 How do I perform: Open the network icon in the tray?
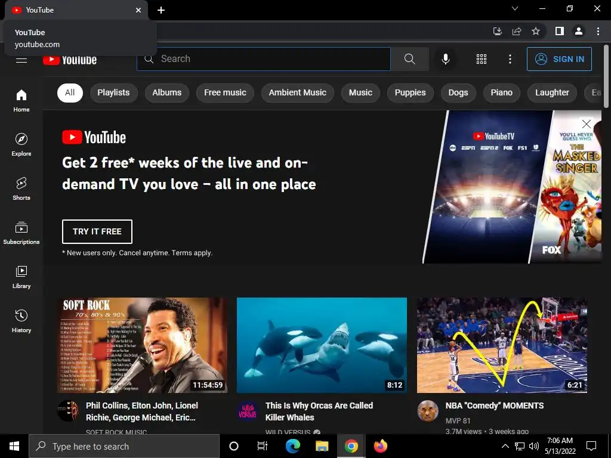click(x=520, y=446)
